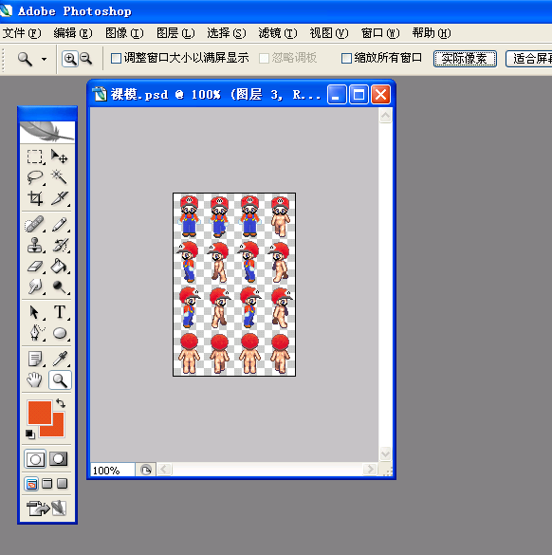552x555 pixels.
Task: Open the document status info popup
Action: point(146,470)
